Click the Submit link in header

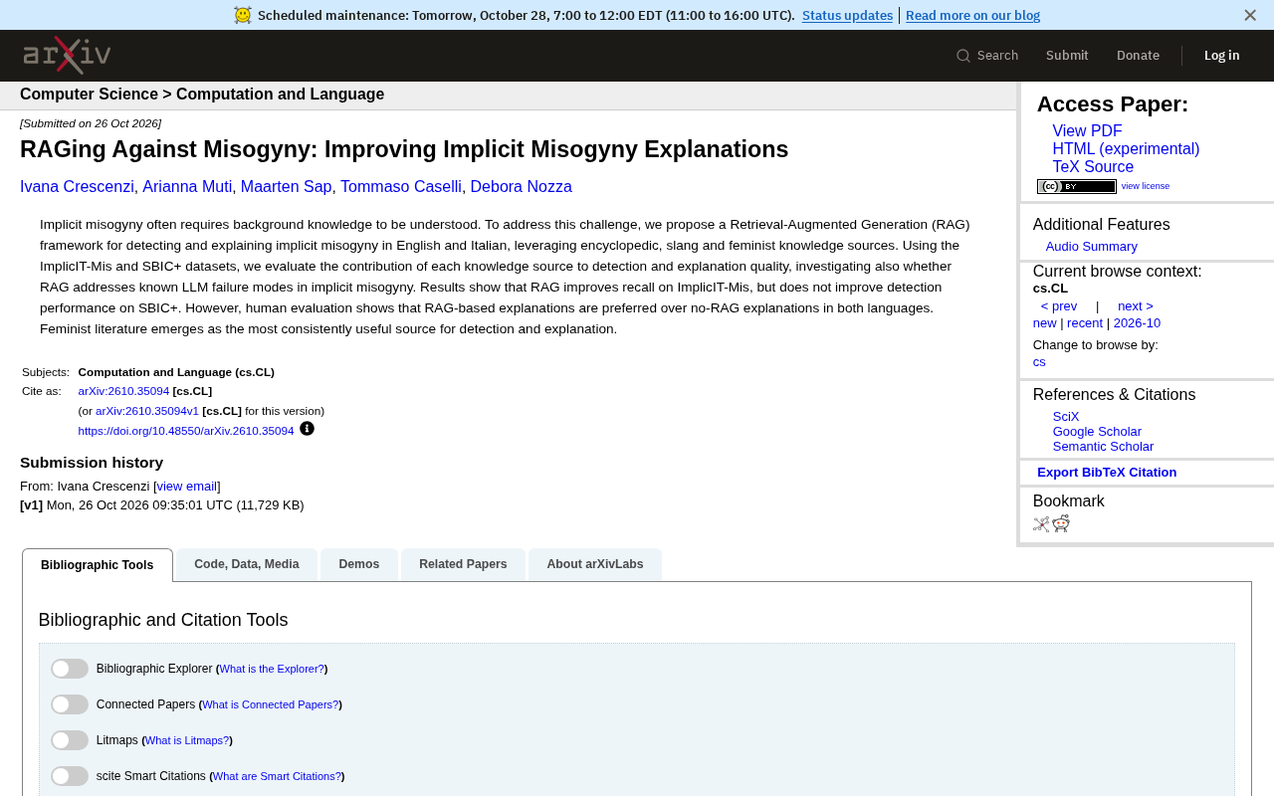[1067, 56]
